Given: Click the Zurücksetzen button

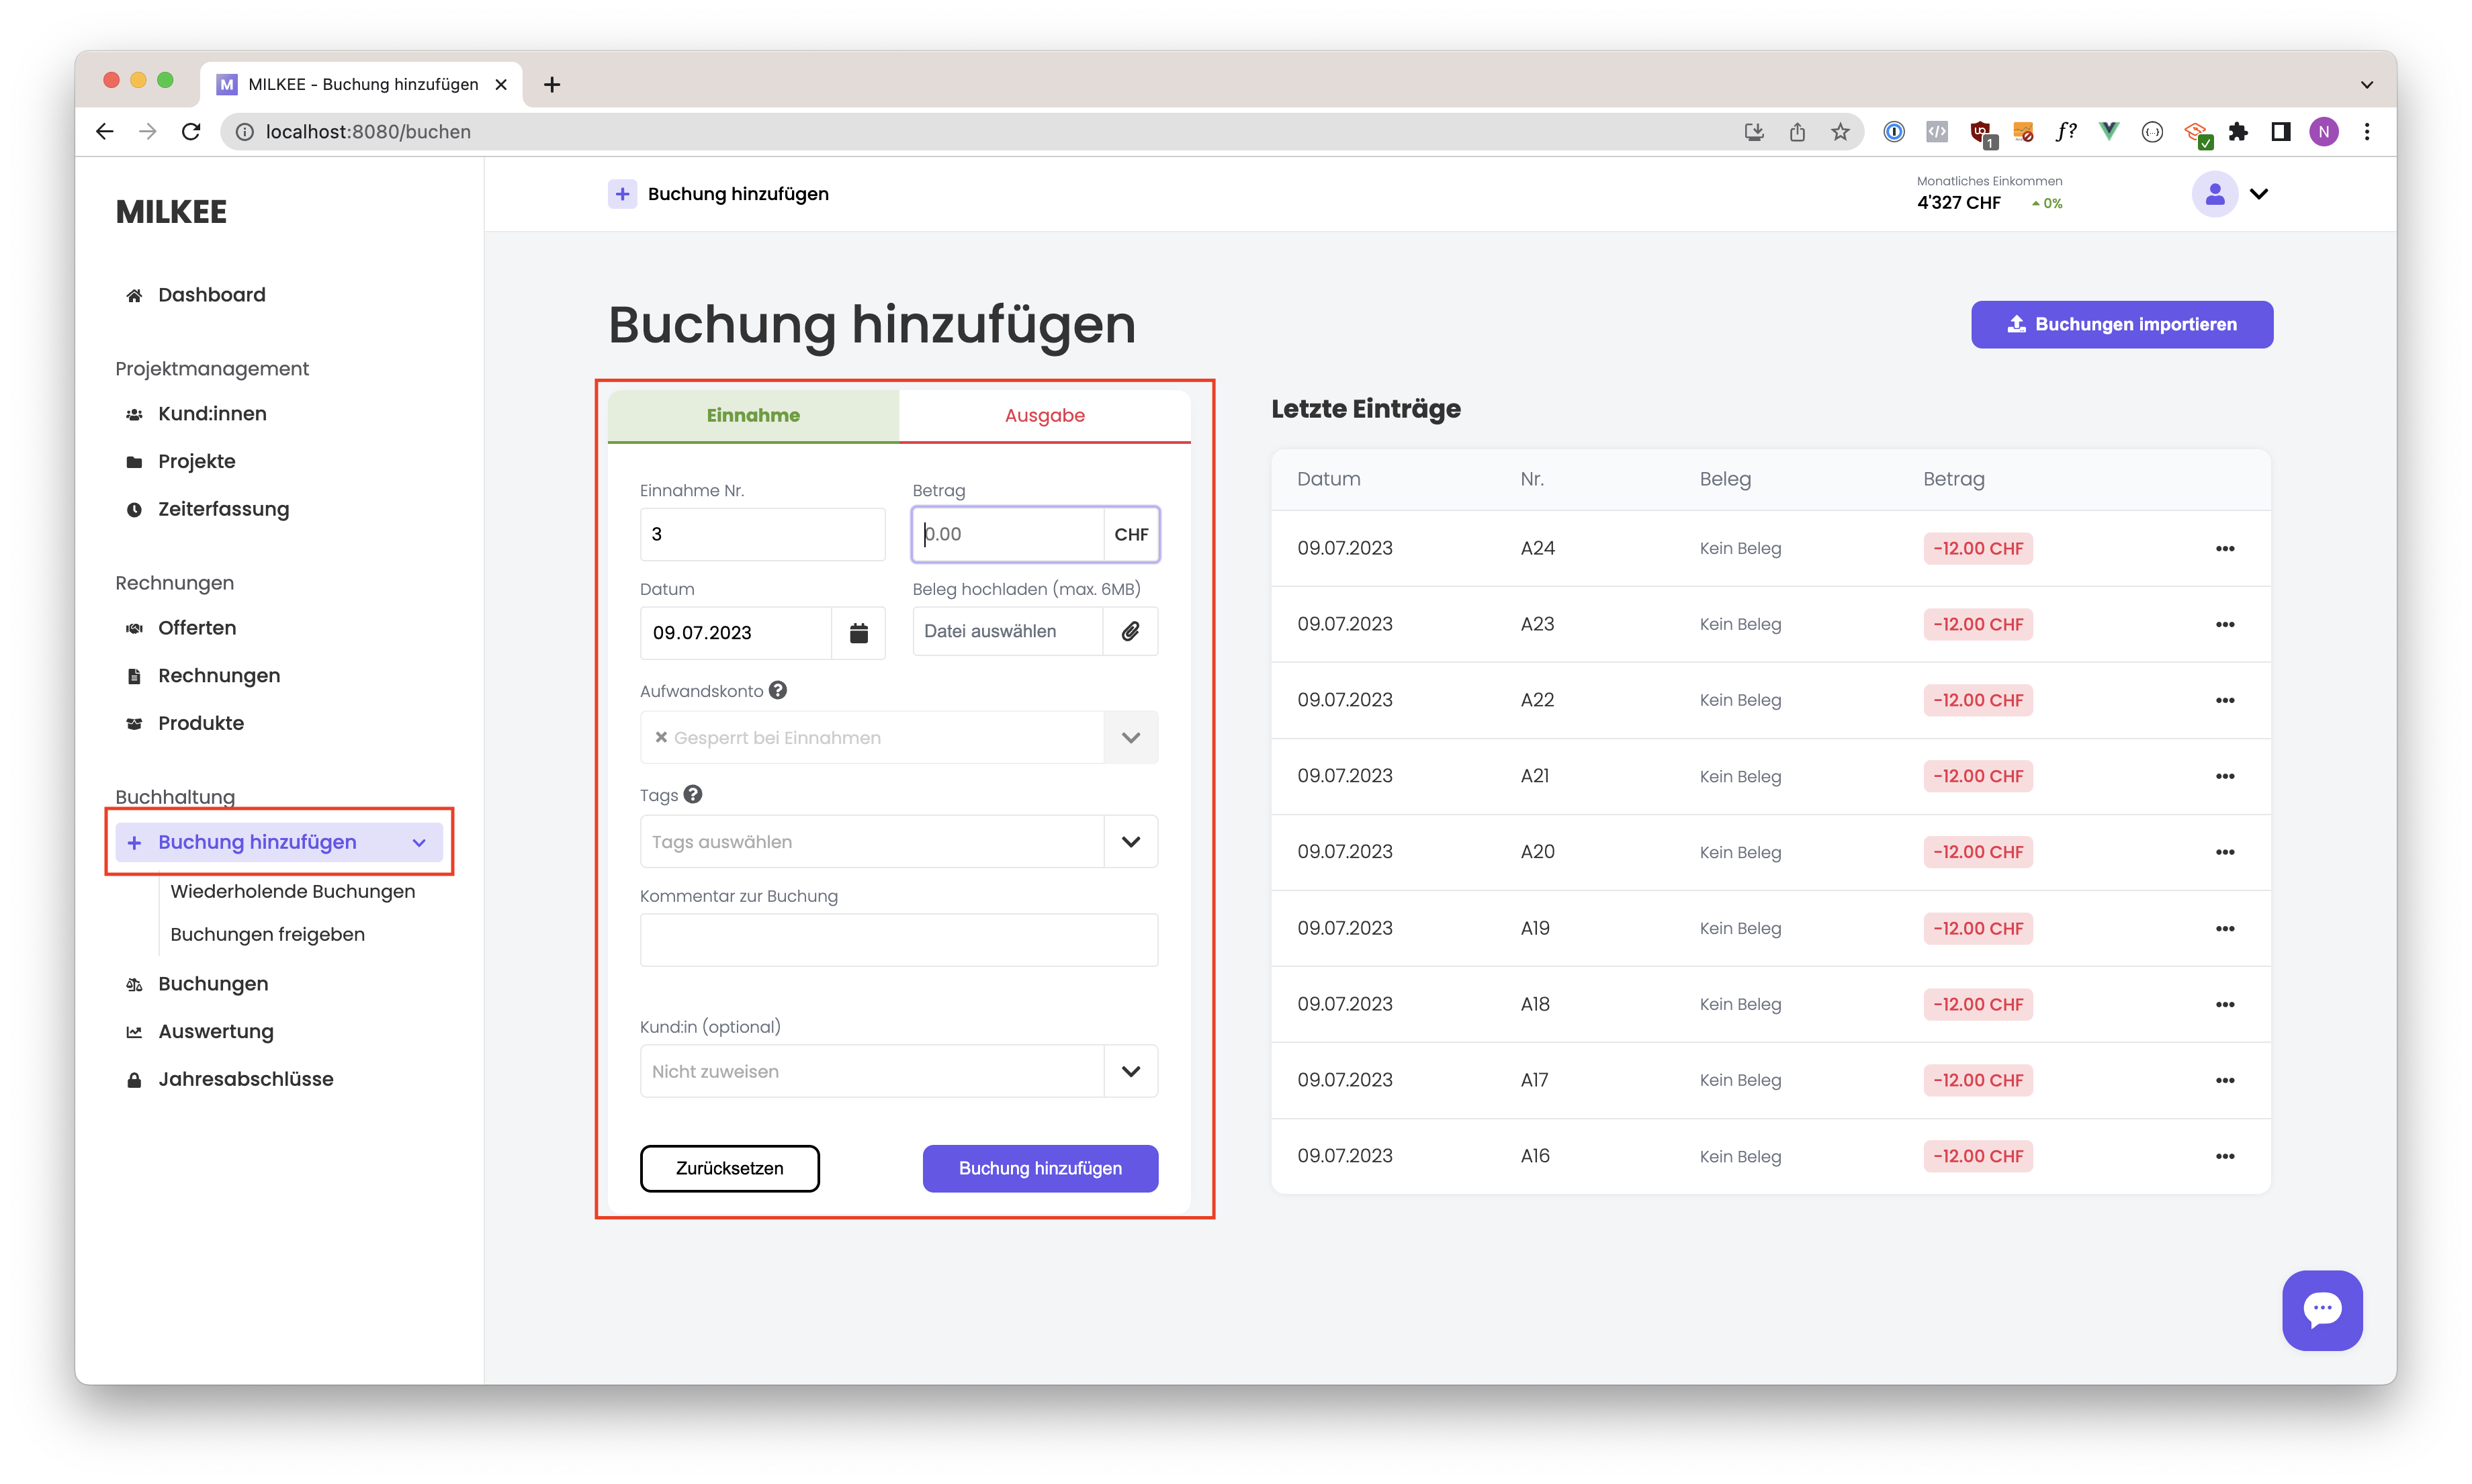Looking at the screenshot, I should pos(730,1168).
